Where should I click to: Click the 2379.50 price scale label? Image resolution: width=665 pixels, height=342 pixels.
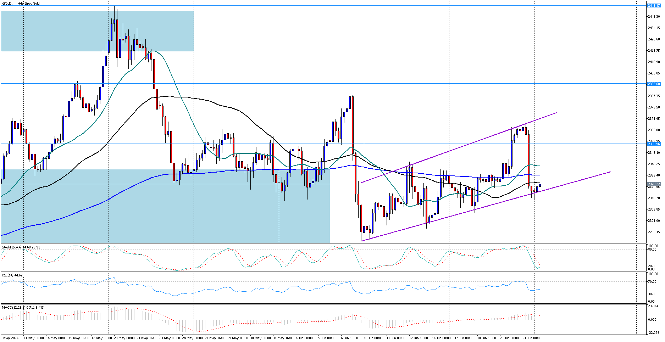click(654, 107)
